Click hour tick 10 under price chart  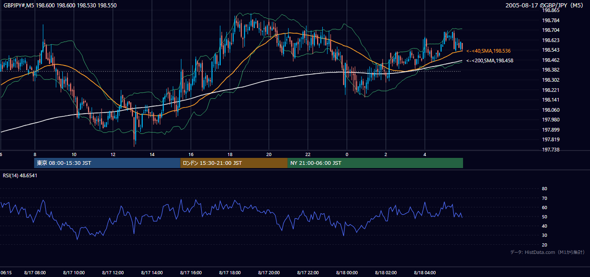click(x=74, y=154)
